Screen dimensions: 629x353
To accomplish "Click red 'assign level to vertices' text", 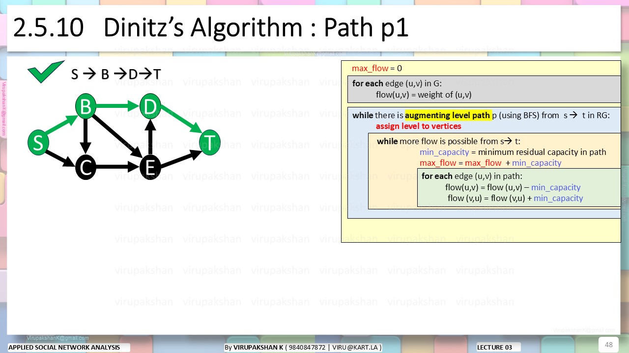I will point(419,126).
